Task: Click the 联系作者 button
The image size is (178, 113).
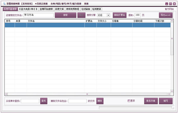Action: [151, 101]
